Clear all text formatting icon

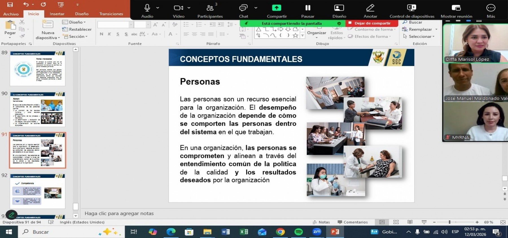tap(175, 25)
